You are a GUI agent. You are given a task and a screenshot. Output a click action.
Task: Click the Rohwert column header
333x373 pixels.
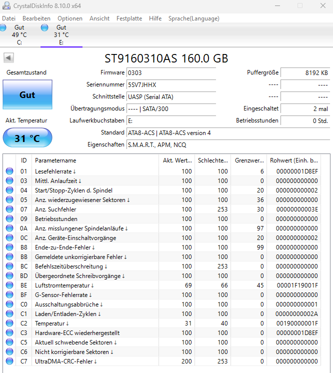[294, 160]
